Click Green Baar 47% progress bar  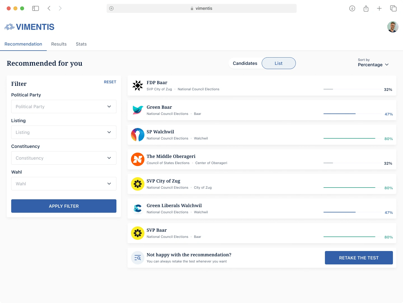coord(353,114)
